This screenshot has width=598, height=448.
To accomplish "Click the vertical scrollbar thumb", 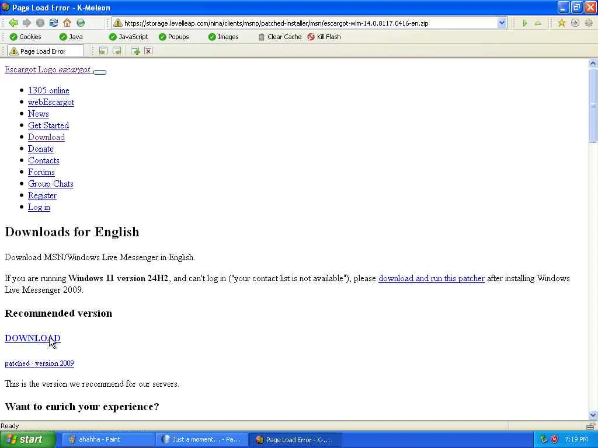I will coord(593,106).
